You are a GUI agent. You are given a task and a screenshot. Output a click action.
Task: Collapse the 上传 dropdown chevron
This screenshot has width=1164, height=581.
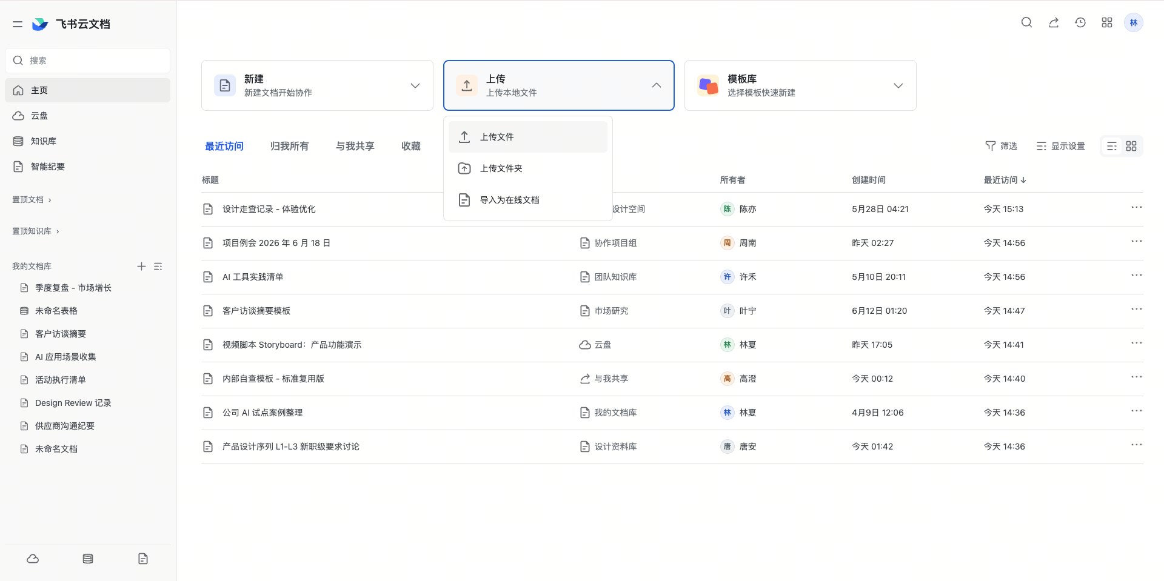(657, 85)
